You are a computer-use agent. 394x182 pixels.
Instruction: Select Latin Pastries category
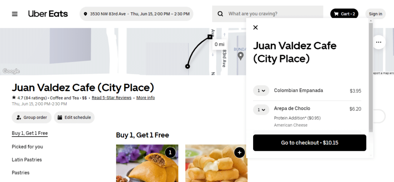tap(27, 160)
